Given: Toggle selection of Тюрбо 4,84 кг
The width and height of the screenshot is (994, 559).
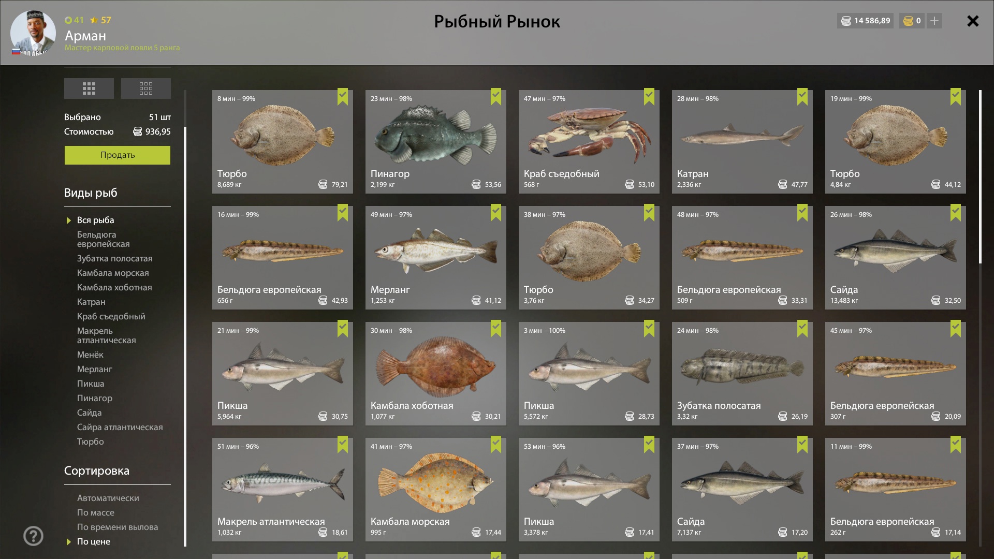Looking at the screenshot, I should 956,97.
